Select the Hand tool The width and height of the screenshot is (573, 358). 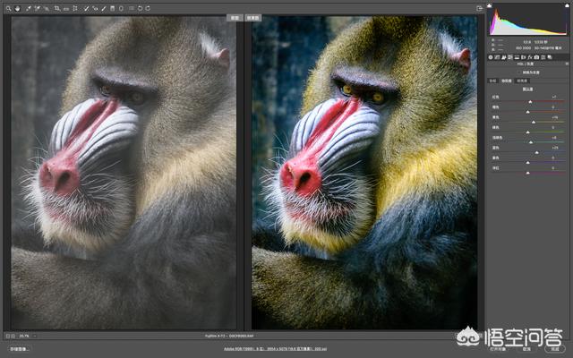pyautogui.click(x=17, y=8)
